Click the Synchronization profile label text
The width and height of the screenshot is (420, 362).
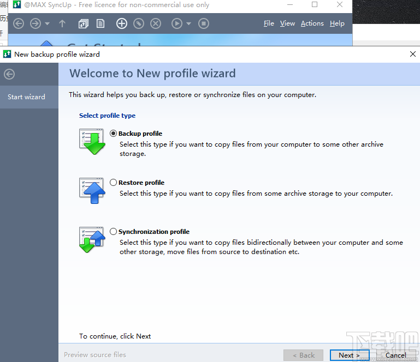154,232
